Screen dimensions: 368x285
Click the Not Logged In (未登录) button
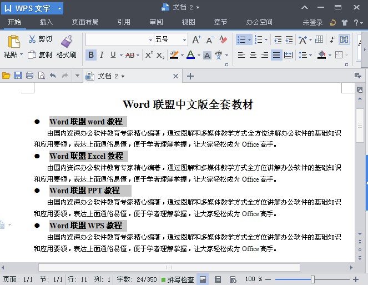tap(312, 23)
